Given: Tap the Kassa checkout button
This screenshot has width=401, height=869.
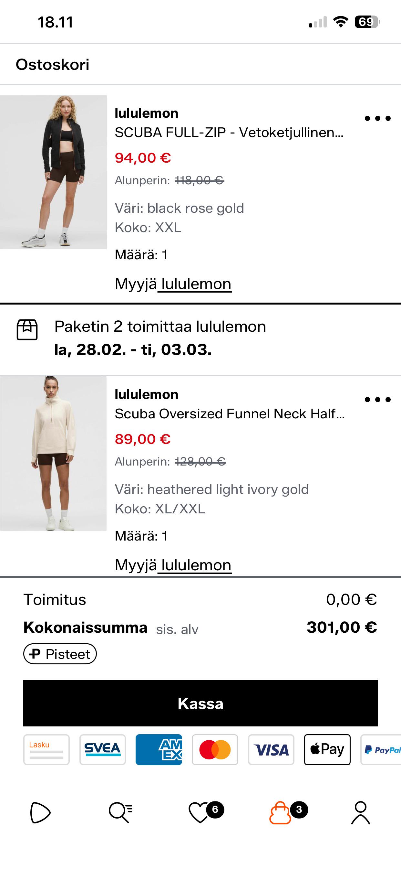Looking at the screenshot, I should [200, 703].
